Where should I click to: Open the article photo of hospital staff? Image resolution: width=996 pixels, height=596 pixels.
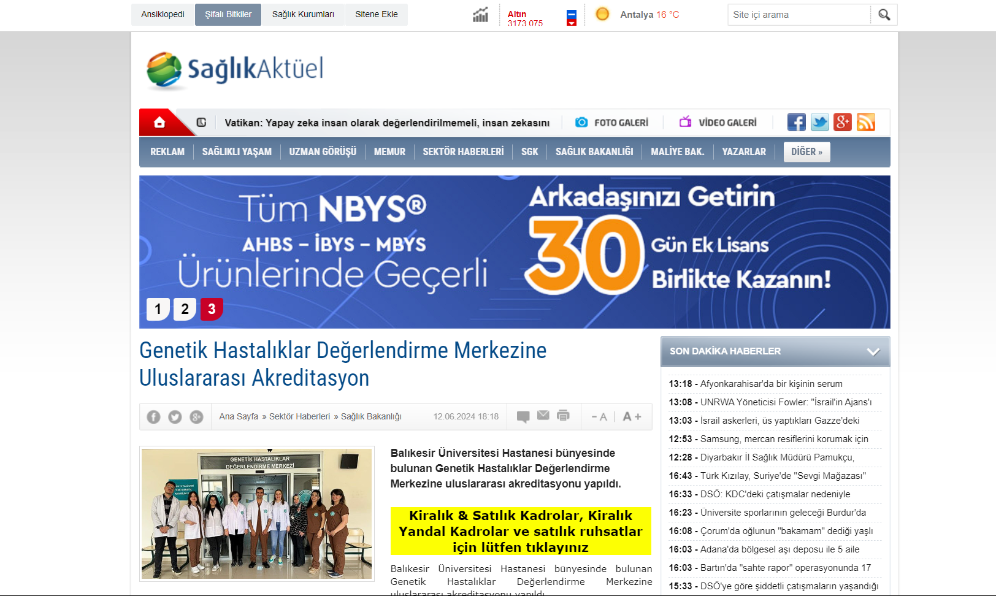[x=257, y=514]
